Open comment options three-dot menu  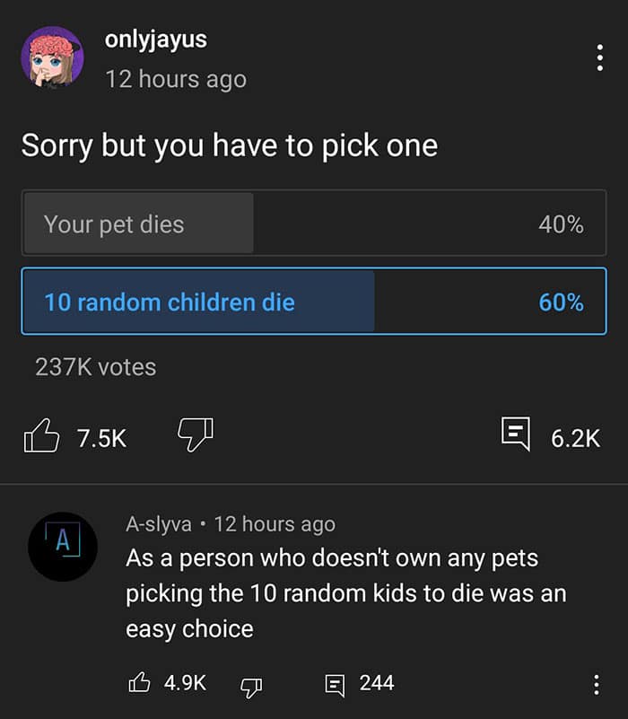[597, 684]
